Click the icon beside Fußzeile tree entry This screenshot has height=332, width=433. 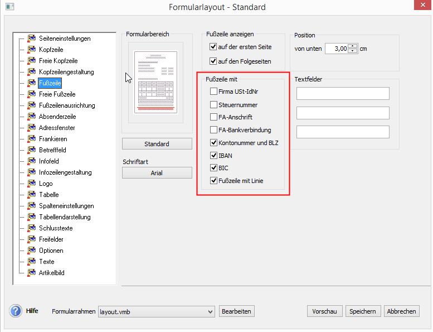click(32, 83)
